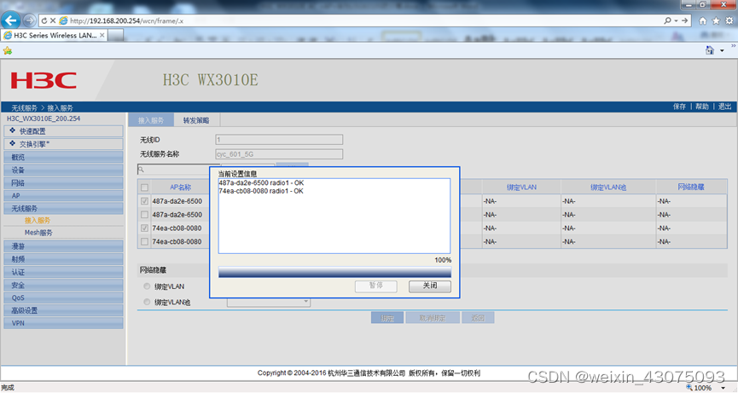Click 暂停 button in settings dialog
The image size is (738, 393).
pos(375,286)
